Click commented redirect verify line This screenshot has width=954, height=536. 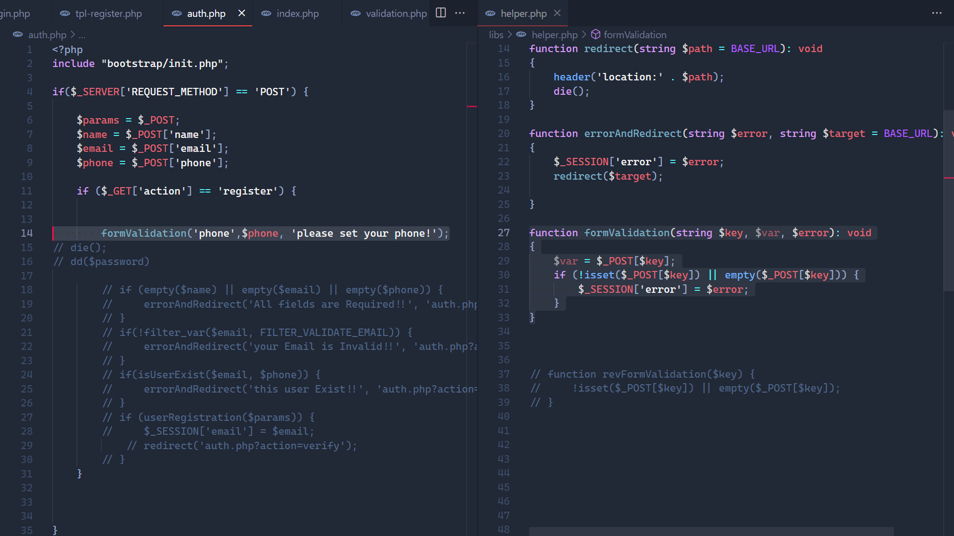242,446
